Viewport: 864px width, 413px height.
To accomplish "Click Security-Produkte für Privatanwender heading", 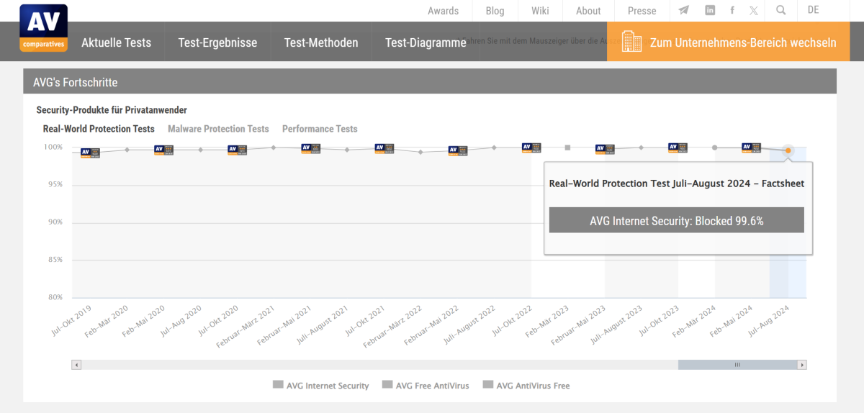I will coord(112,110).
